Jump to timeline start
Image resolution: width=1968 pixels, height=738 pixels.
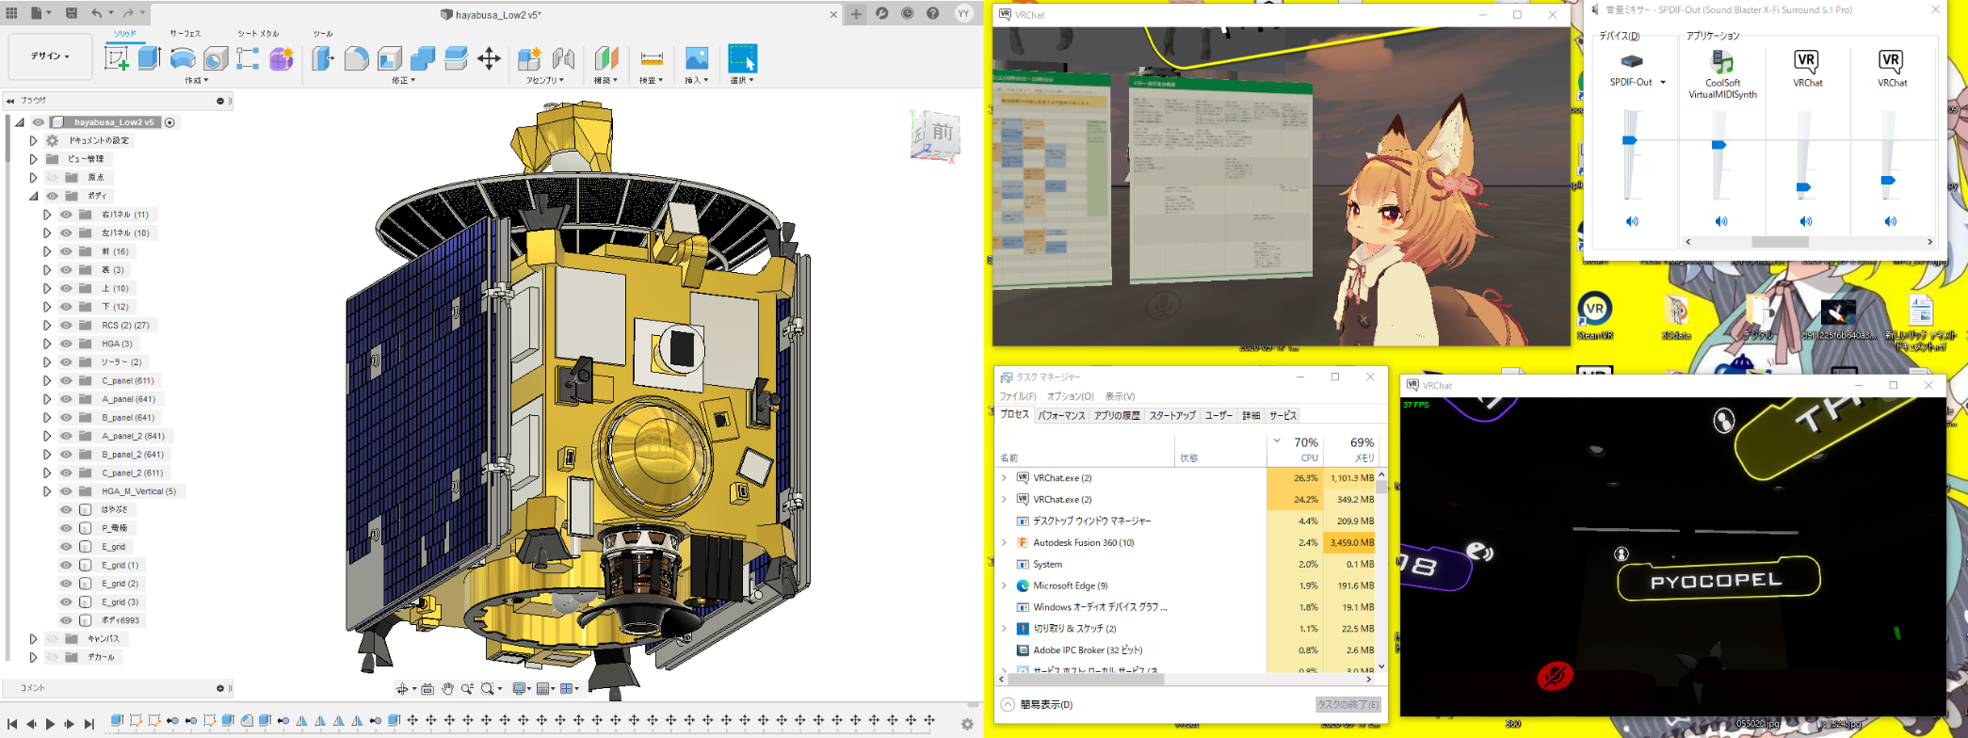[12, 724]
